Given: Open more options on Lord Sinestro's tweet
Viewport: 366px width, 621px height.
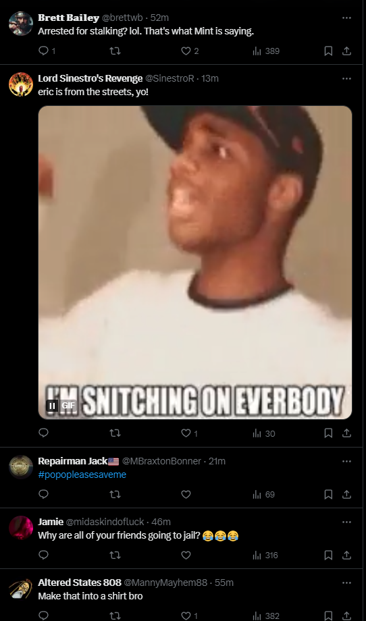Looking at the screenshot, I should (346, 78).
